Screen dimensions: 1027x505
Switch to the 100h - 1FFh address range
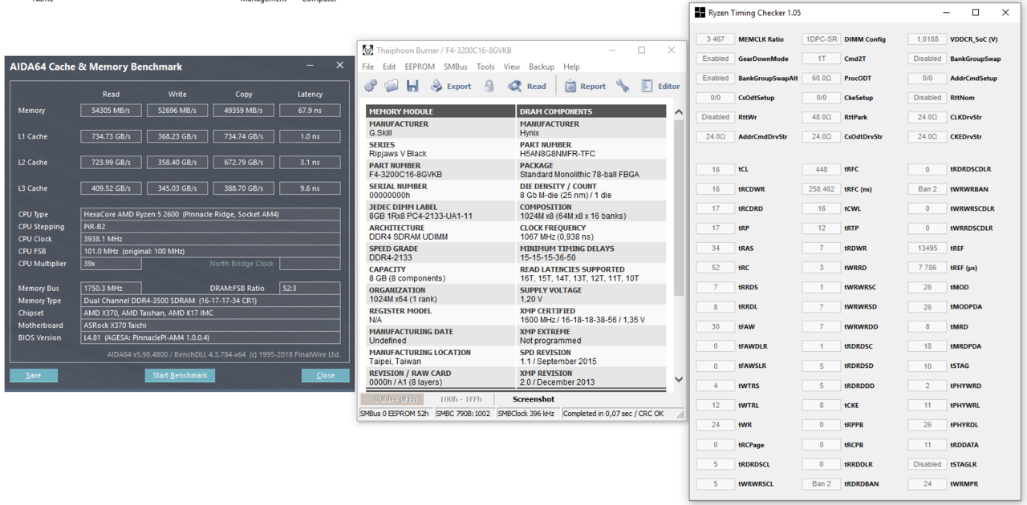[461, 399]
